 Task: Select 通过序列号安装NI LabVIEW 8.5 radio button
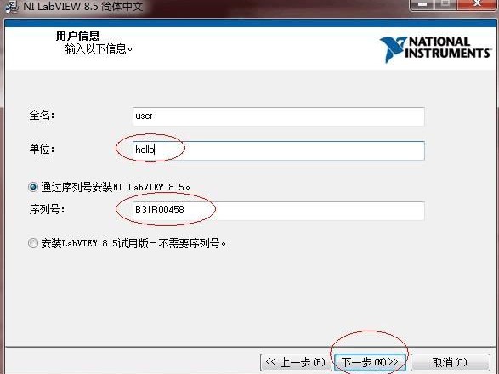33,187
